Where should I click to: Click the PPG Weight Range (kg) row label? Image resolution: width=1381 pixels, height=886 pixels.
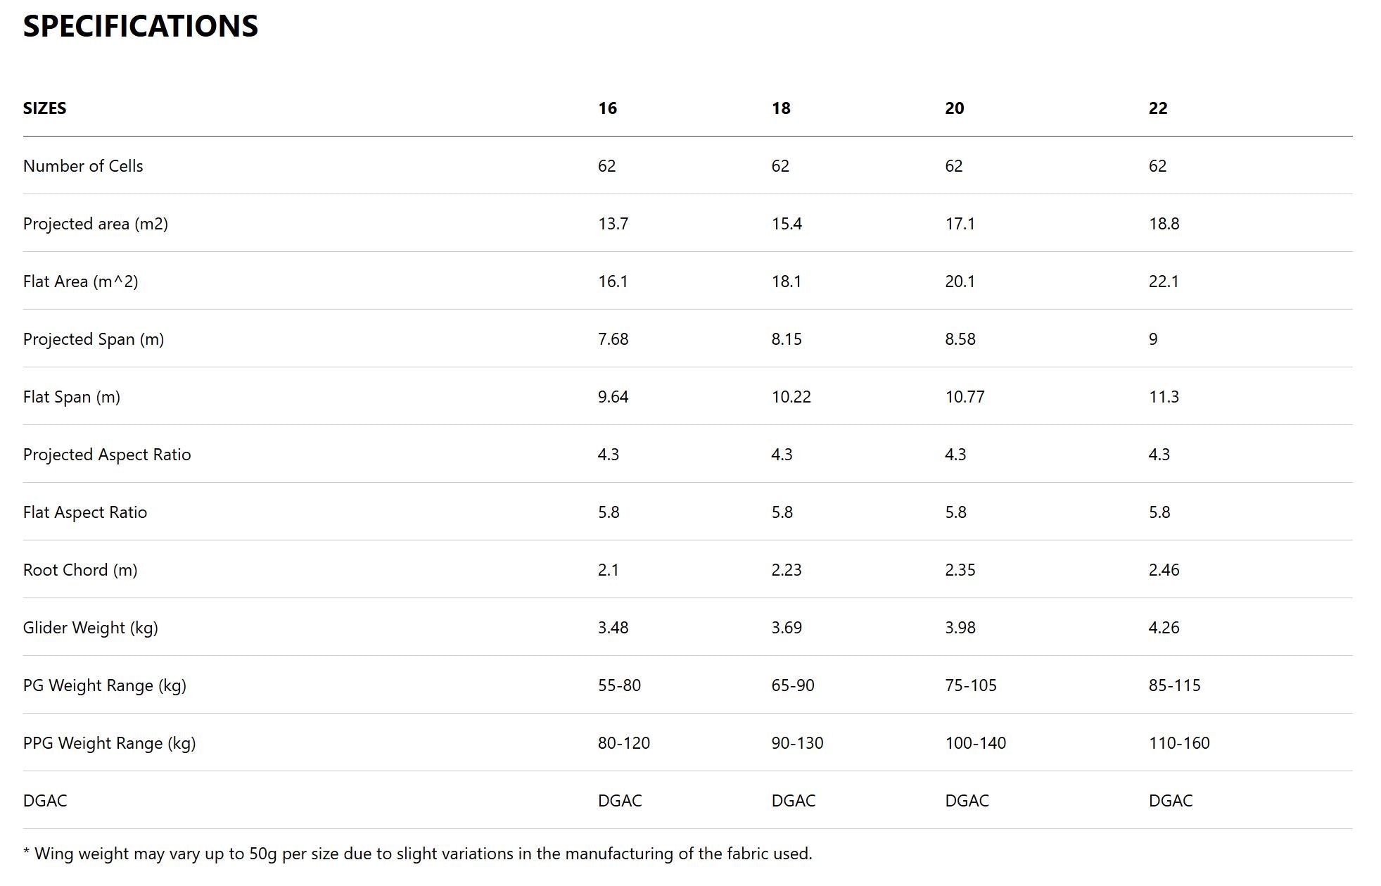tap(109, 743)
